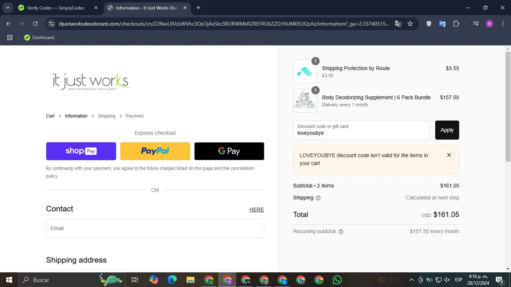Click the Apply discount button
Screen dimensions: 511x287
point(447,130)
